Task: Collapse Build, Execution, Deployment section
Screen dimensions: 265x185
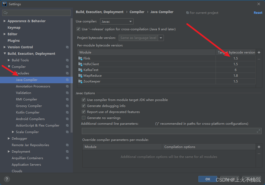Action: [5, 53]
